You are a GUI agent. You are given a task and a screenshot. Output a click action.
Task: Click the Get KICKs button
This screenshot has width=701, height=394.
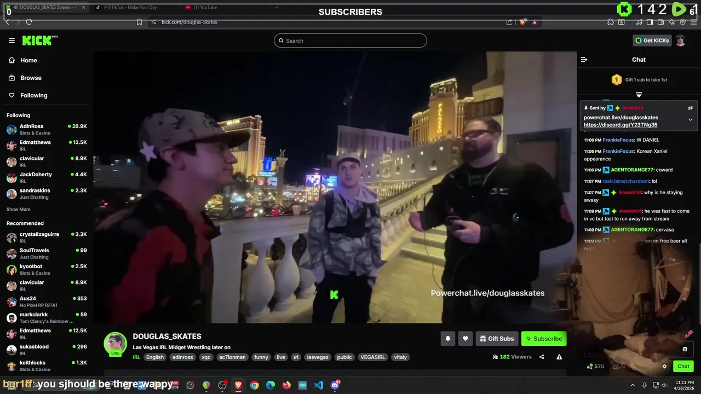click(652, 40)
